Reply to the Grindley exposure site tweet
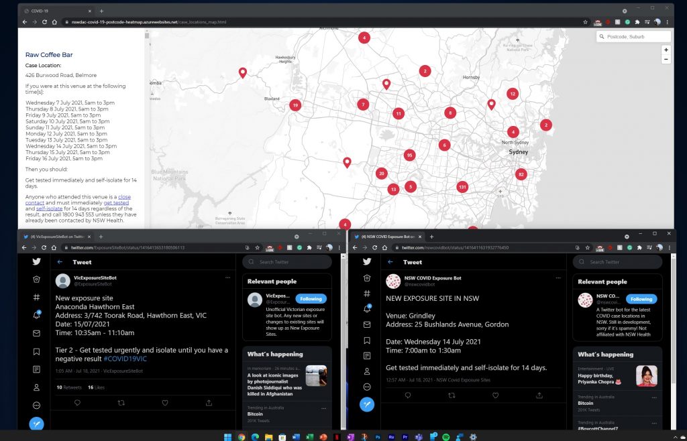 (408, 395)
